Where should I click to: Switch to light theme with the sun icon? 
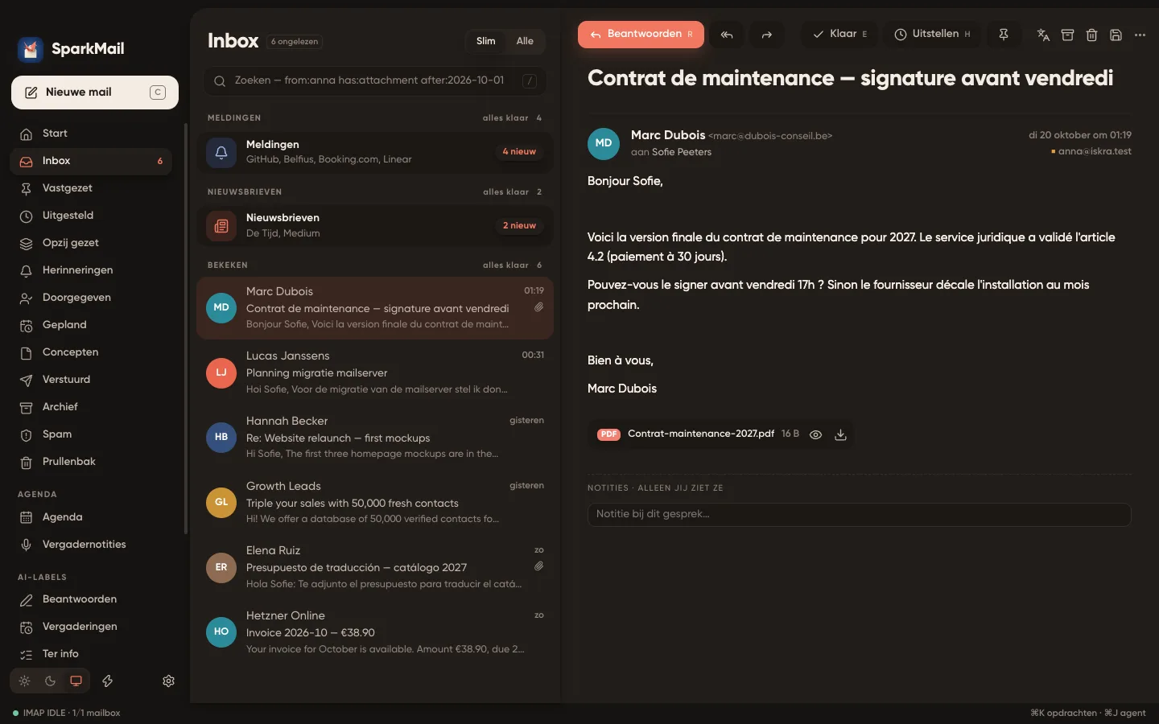(25, 681)
